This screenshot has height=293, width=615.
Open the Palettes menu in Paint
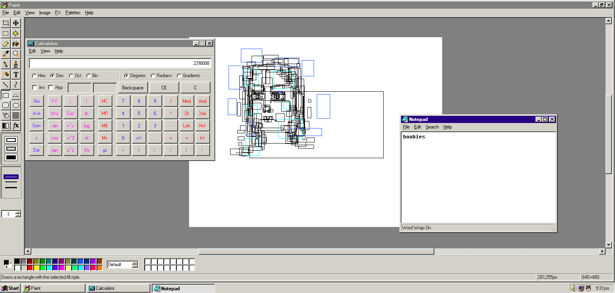tap(73, 13)
